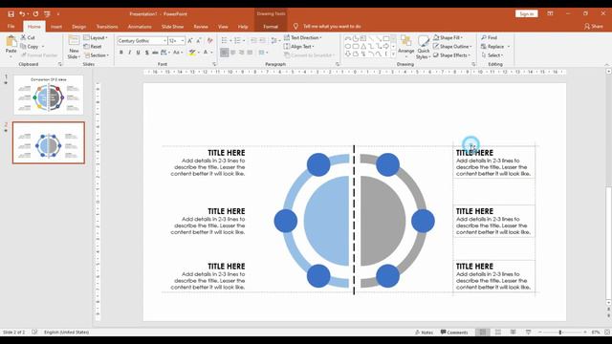This screenshot has height=344, width=612.
Task: Open the Transitions tab
Action: click(x=107, y=27)
